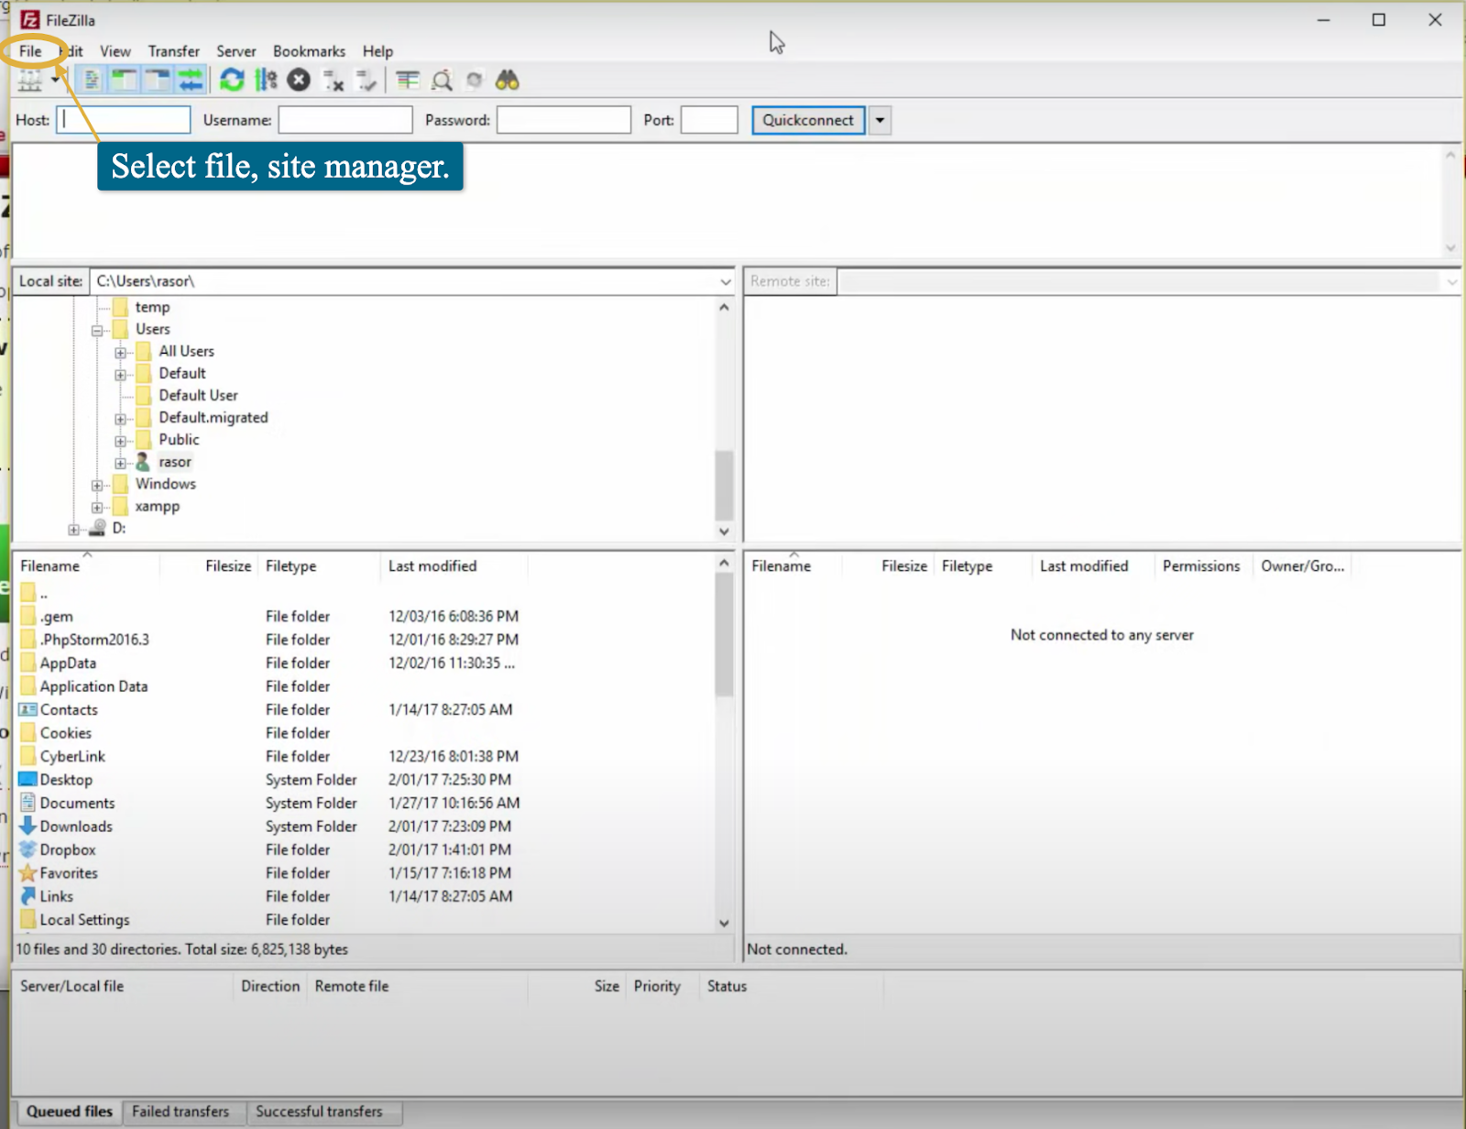Select the Desktop system folder icon
Image resolution: width=1466 pixels, height=1129 pixels.
click(27, 780)
